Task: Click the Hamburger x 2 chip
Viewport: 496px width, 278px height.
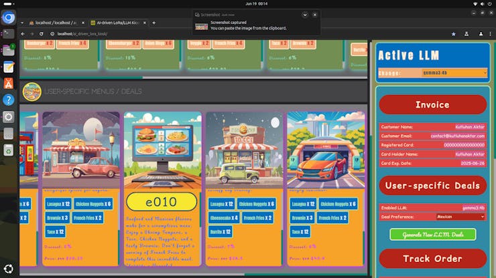Action: [40, 43]
